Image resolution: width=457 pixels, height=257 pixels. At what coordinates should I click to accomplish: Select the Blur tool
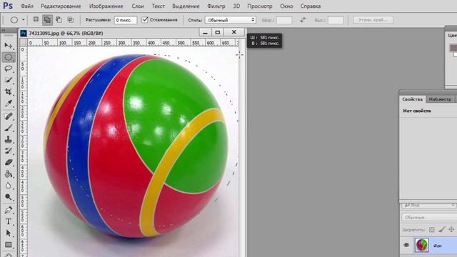[9, 186]
